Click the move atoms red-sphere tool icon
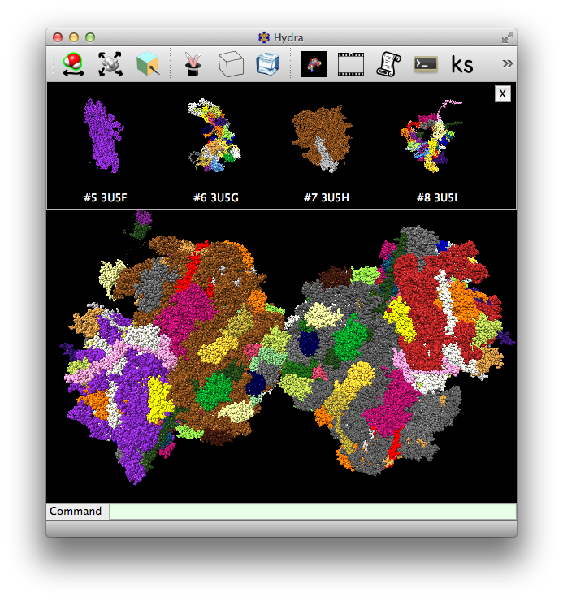The width and height of the screenshot is (563, 601). tap(74, 64)
